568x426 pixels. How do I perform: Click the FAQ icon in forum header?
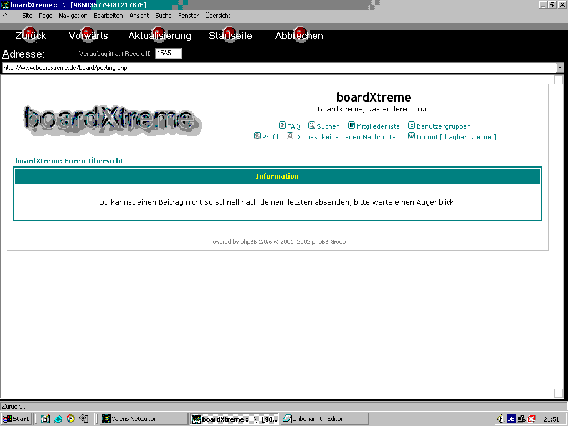point(282,126)
